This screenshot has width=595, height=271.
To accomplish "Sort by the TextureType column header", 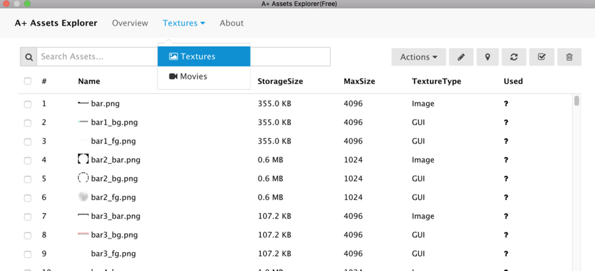I will point(436,81).
